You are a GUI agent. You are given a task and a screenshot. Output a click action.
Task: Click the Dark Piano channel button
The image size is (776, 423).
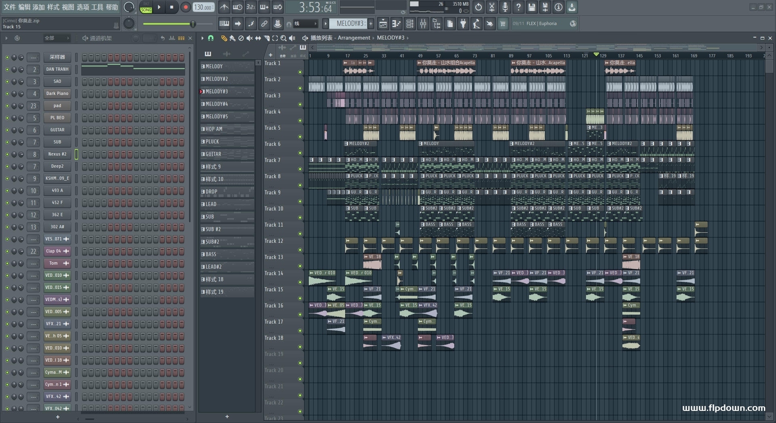tap(57, 94)
